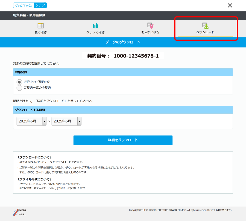The height and width of the screenshot is (221, 246).
Task: Open the end month dropdown 2025年6月
Action: pos(66,121)
